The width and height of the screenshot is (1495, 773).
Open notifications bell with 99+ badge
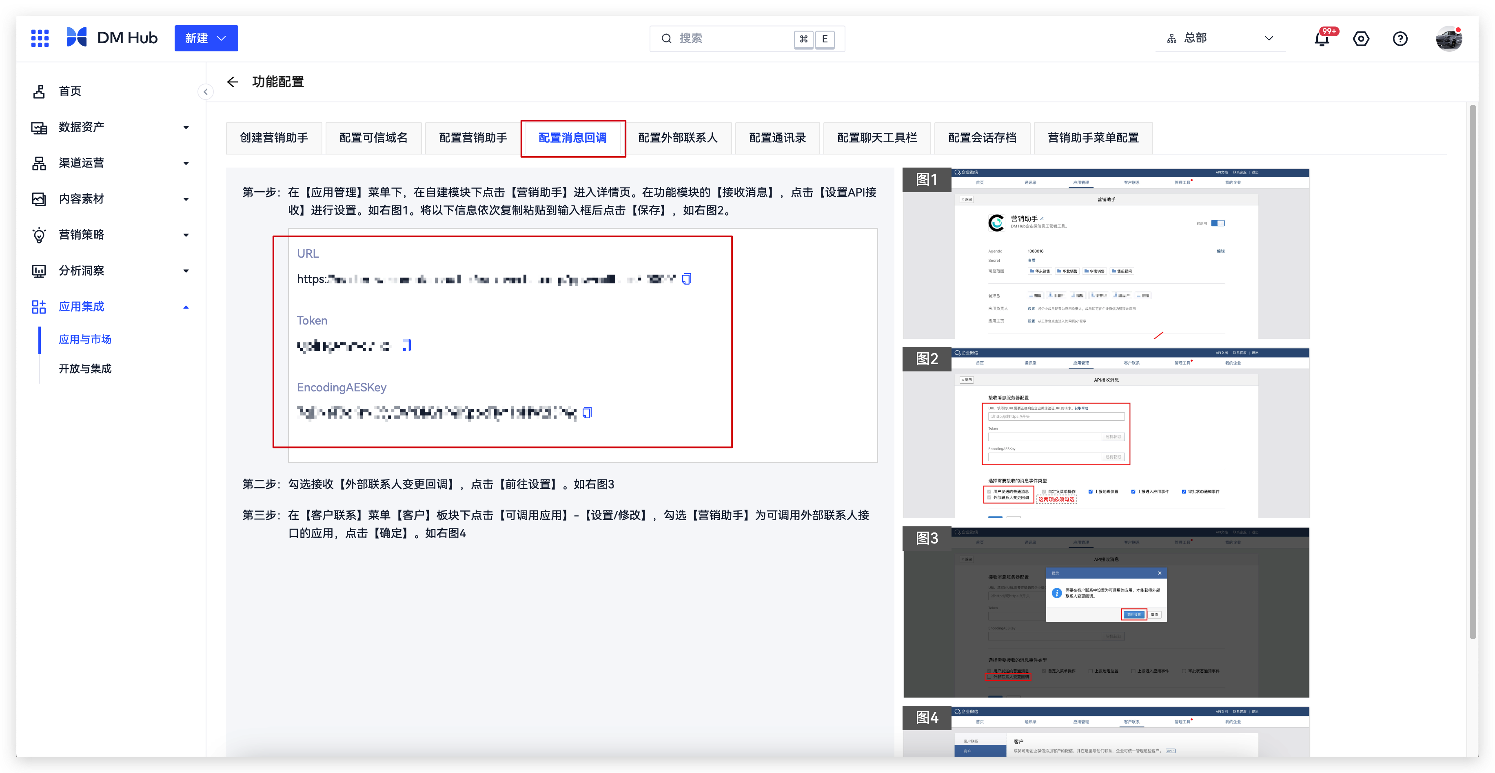pos(1322,39)
